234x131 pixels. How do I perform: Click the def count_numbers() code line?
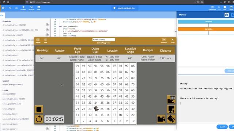[x=68, y=27]
